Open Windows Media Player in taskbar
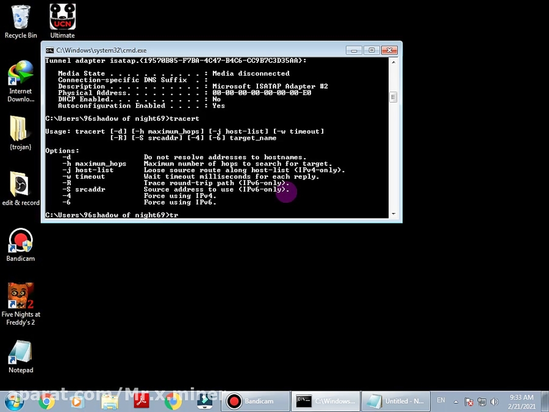 [x=77, y=401]
